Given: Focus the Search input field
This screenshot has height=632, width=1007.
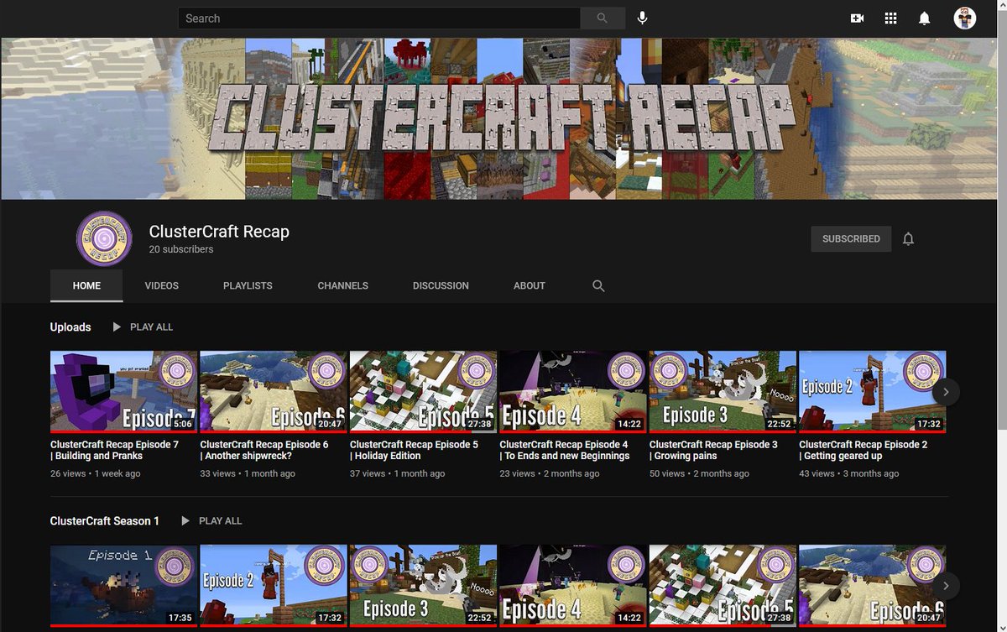Looking at the screenshot, I should [x=379, y=18].
